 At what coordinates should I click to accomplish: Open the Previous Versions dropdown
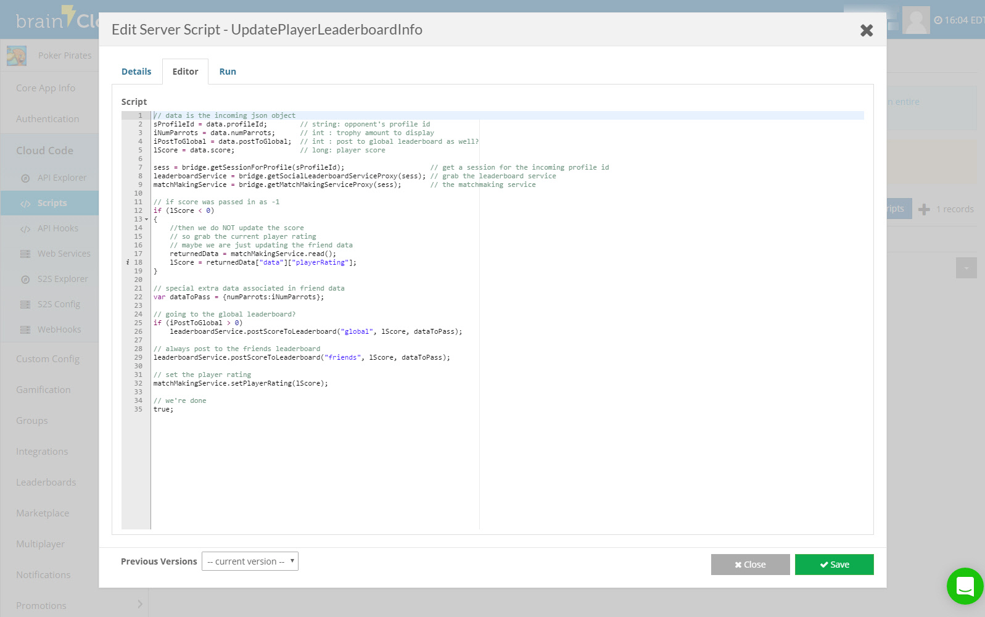click(x=250, y=561)
